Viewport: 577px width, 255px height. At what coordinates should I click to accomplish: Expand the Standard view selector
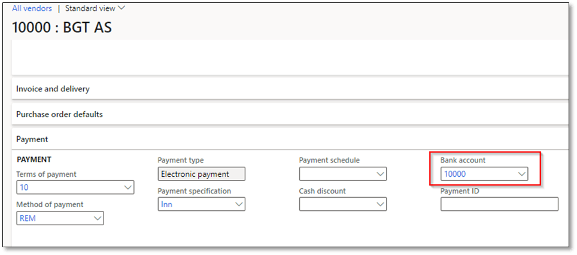click(x=95, y=8)
